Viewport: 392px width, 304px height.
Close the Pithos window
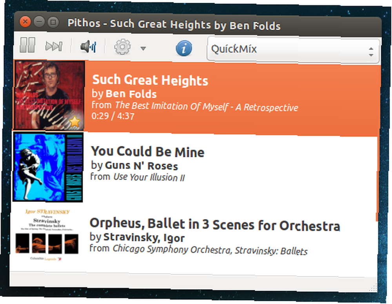[x=25, y=22]
